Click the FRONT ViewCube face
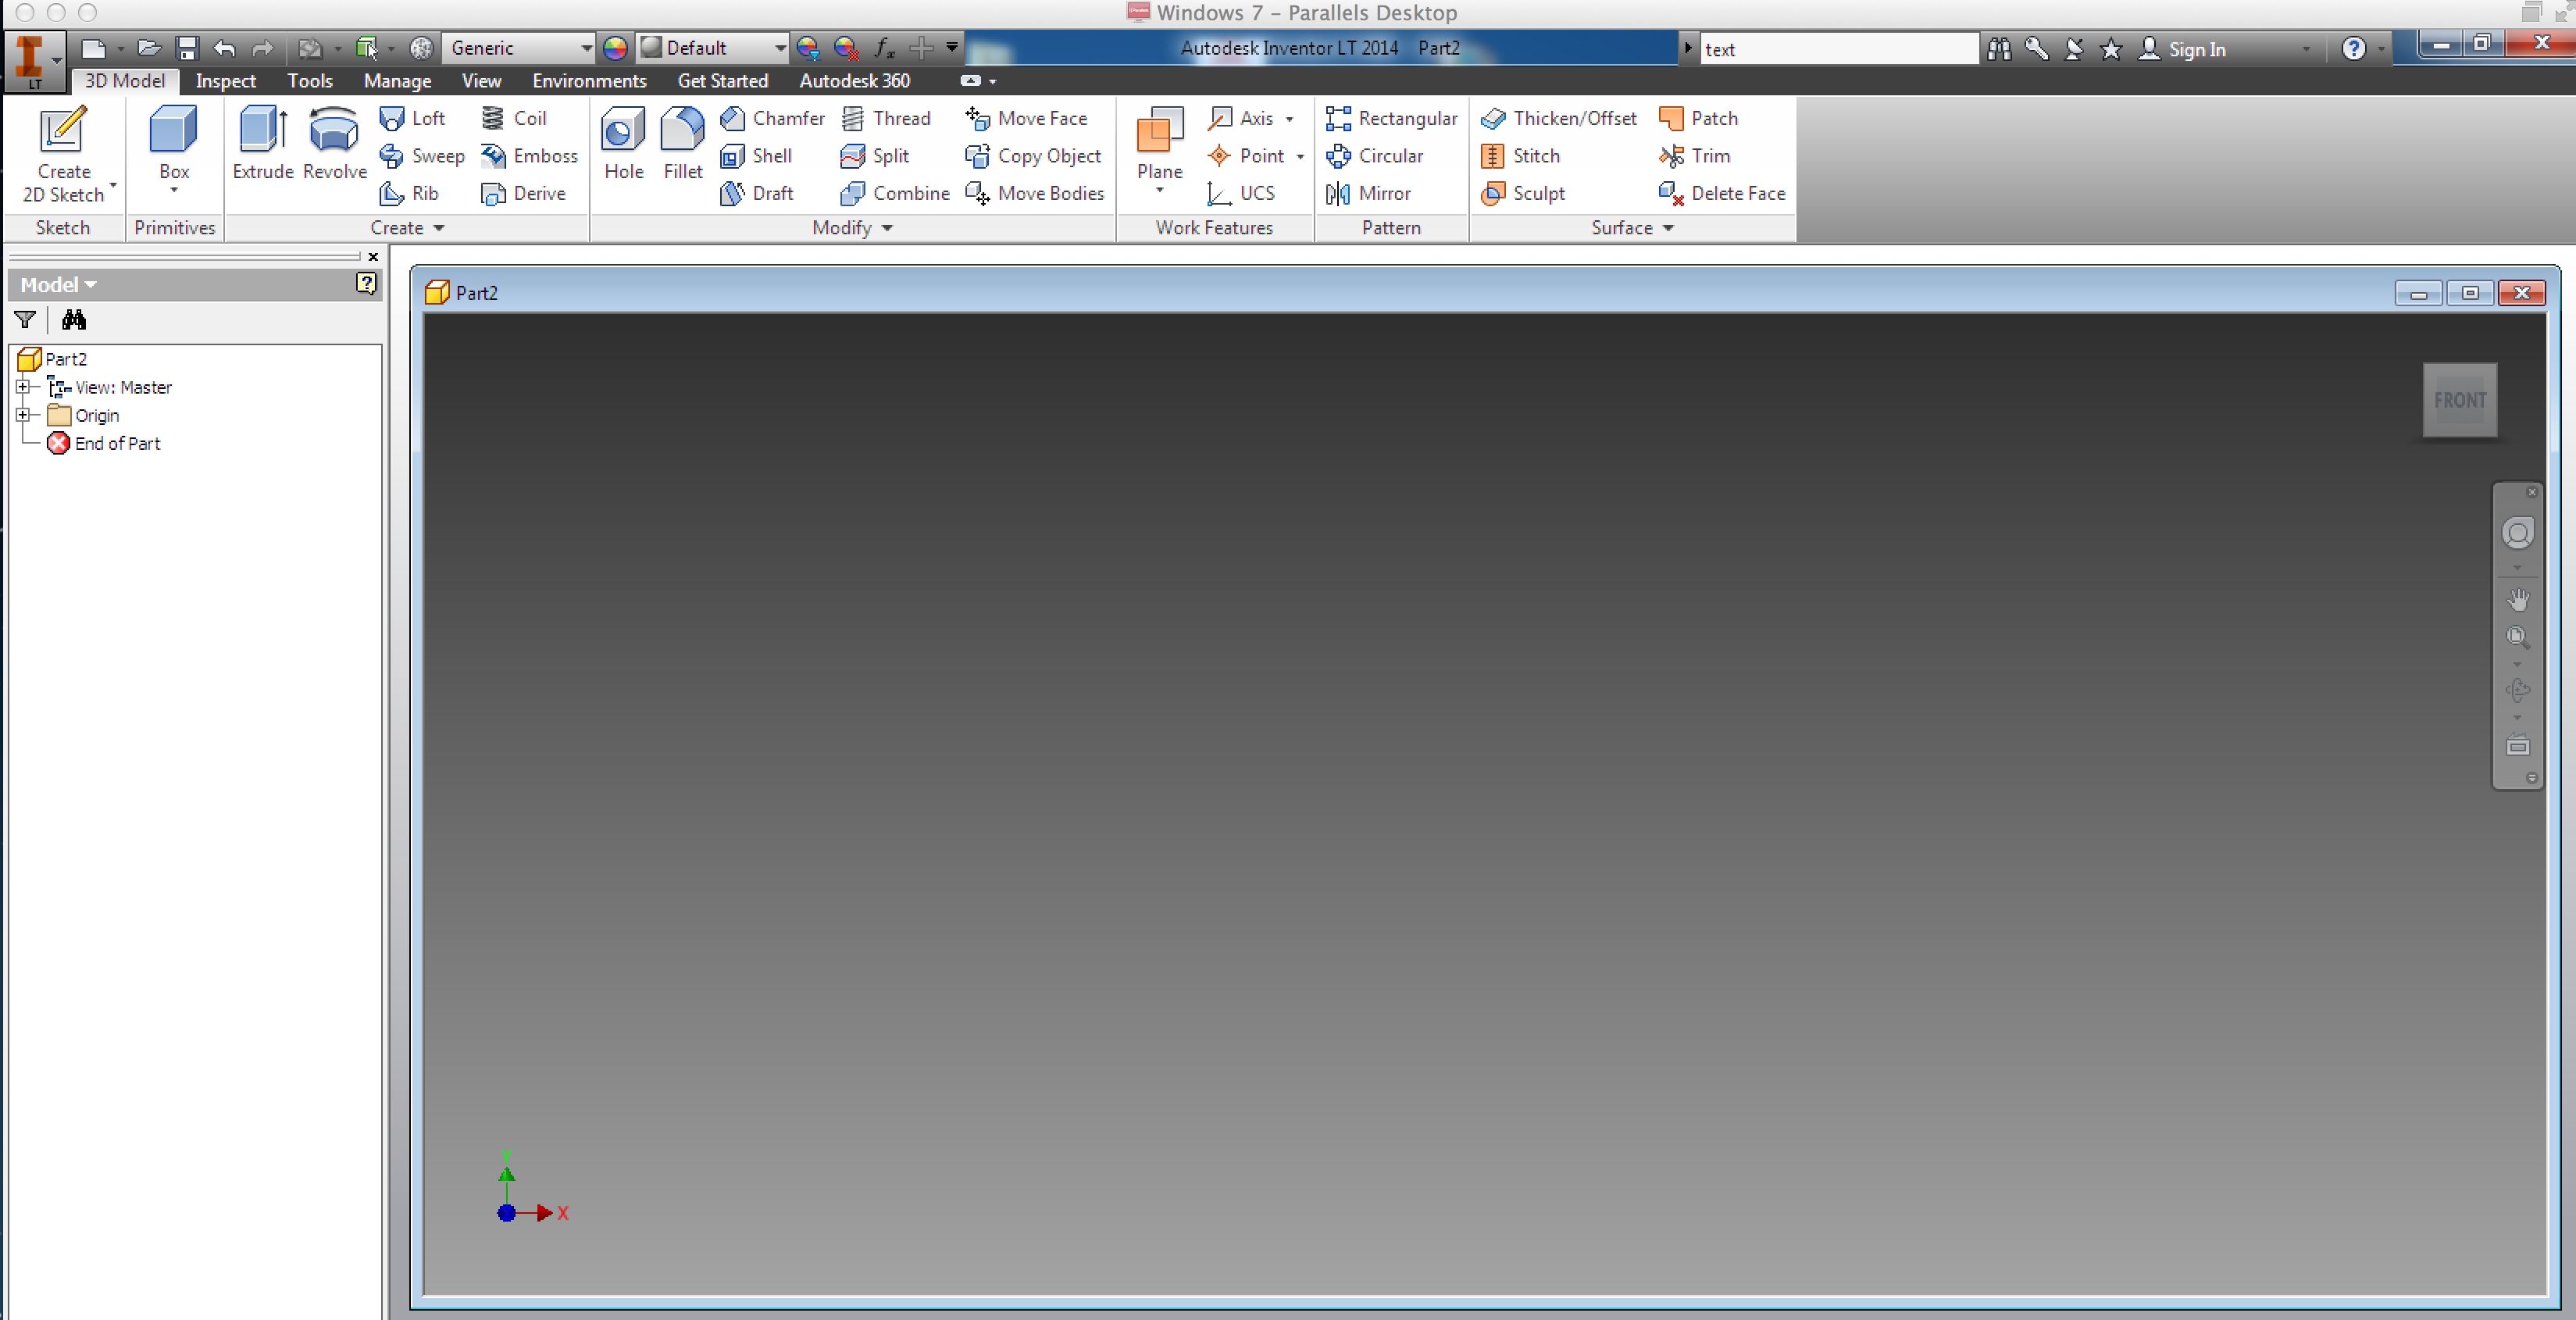Screen dimensions: 2576x1320 tap(2459, 400)
